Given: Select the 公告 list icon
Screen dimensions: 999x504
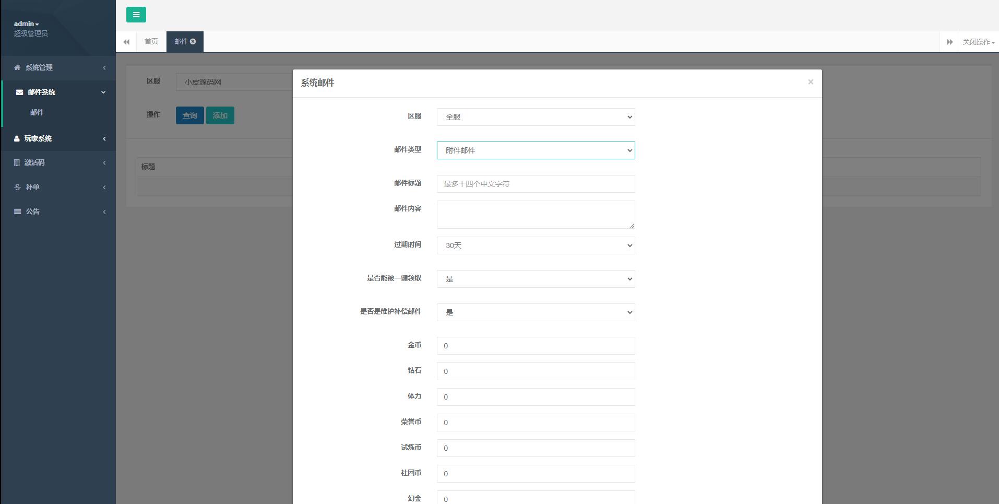Looking at the screenshot, I should click(16, 212).
